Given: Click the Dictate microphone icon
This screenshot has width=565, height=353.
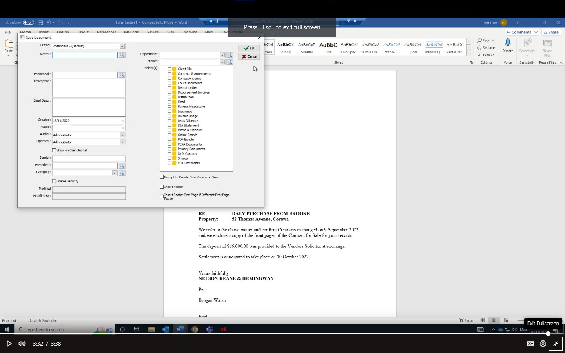Looking at the screenshot, I should (x=508, y=43).
